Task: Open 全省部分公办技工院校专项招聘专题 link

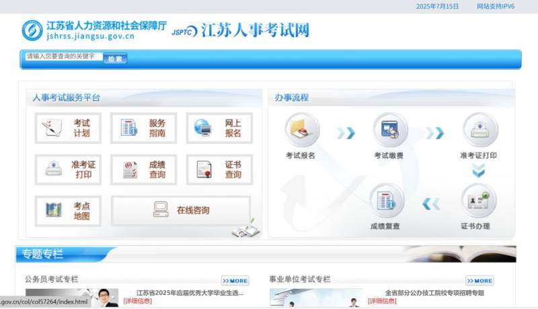Action: pyautogui.click(x=434, y=293)
